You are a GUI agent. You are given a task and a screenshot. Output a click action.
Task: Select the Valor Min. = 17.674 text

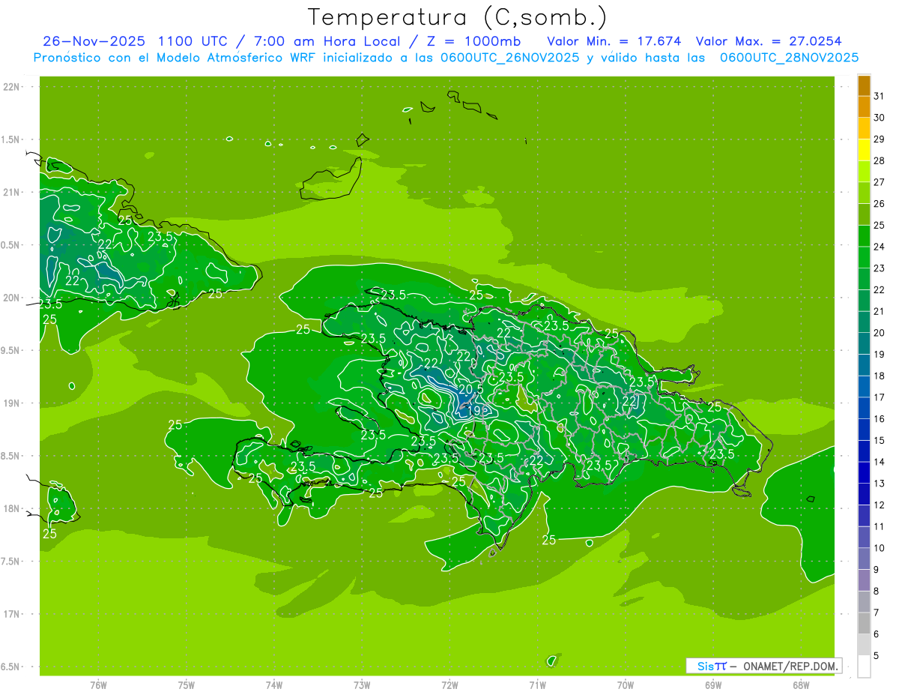614,41
